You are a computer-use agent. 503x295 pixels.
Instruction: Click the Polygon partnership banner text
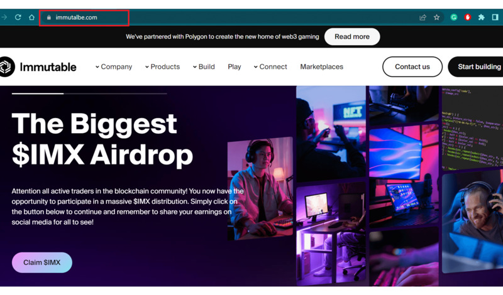click(223, 37)
